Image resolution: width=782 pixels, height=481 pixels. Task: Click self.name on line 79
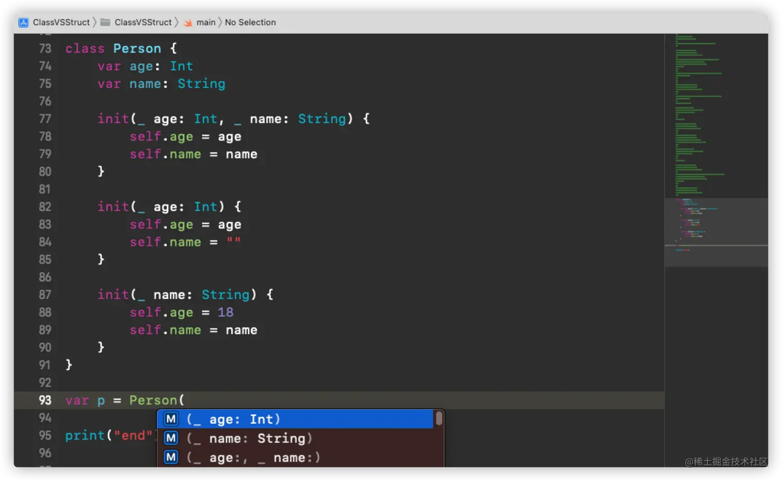165,154
